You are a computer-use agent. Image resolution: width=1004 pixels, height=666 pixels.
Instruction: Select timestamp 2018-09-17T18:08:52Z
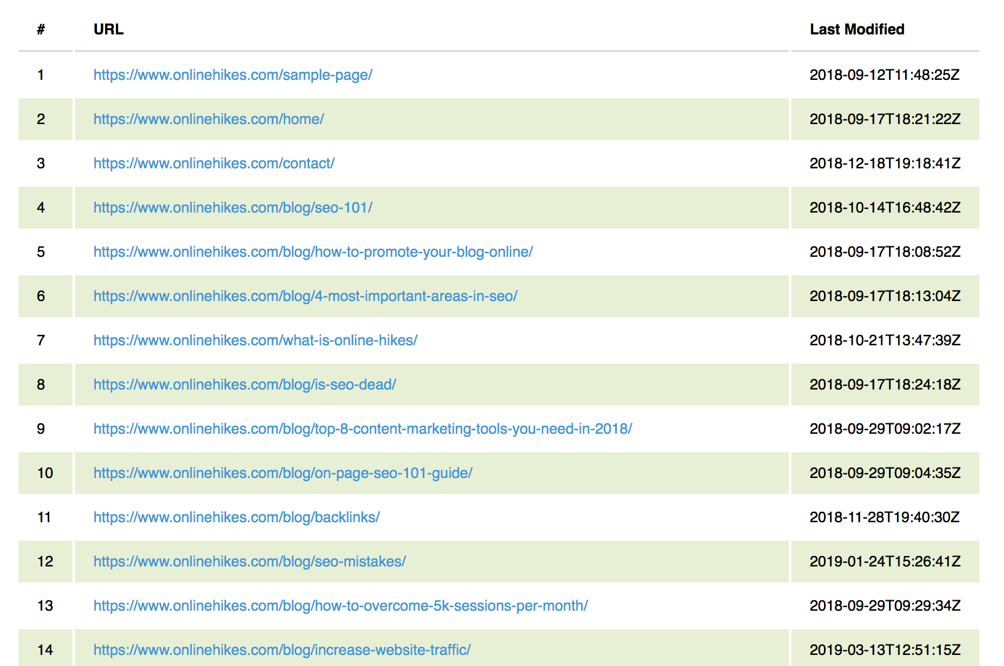pyautogui.click(x=885, y=252)
